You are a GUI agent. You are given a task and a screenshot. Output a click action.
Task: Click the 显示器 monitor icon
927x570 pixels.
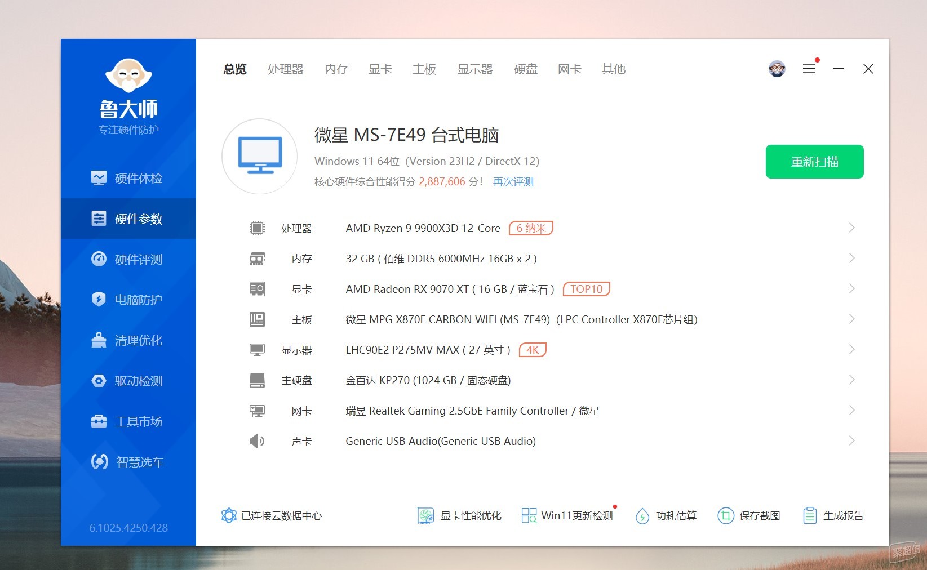point(257,350)
